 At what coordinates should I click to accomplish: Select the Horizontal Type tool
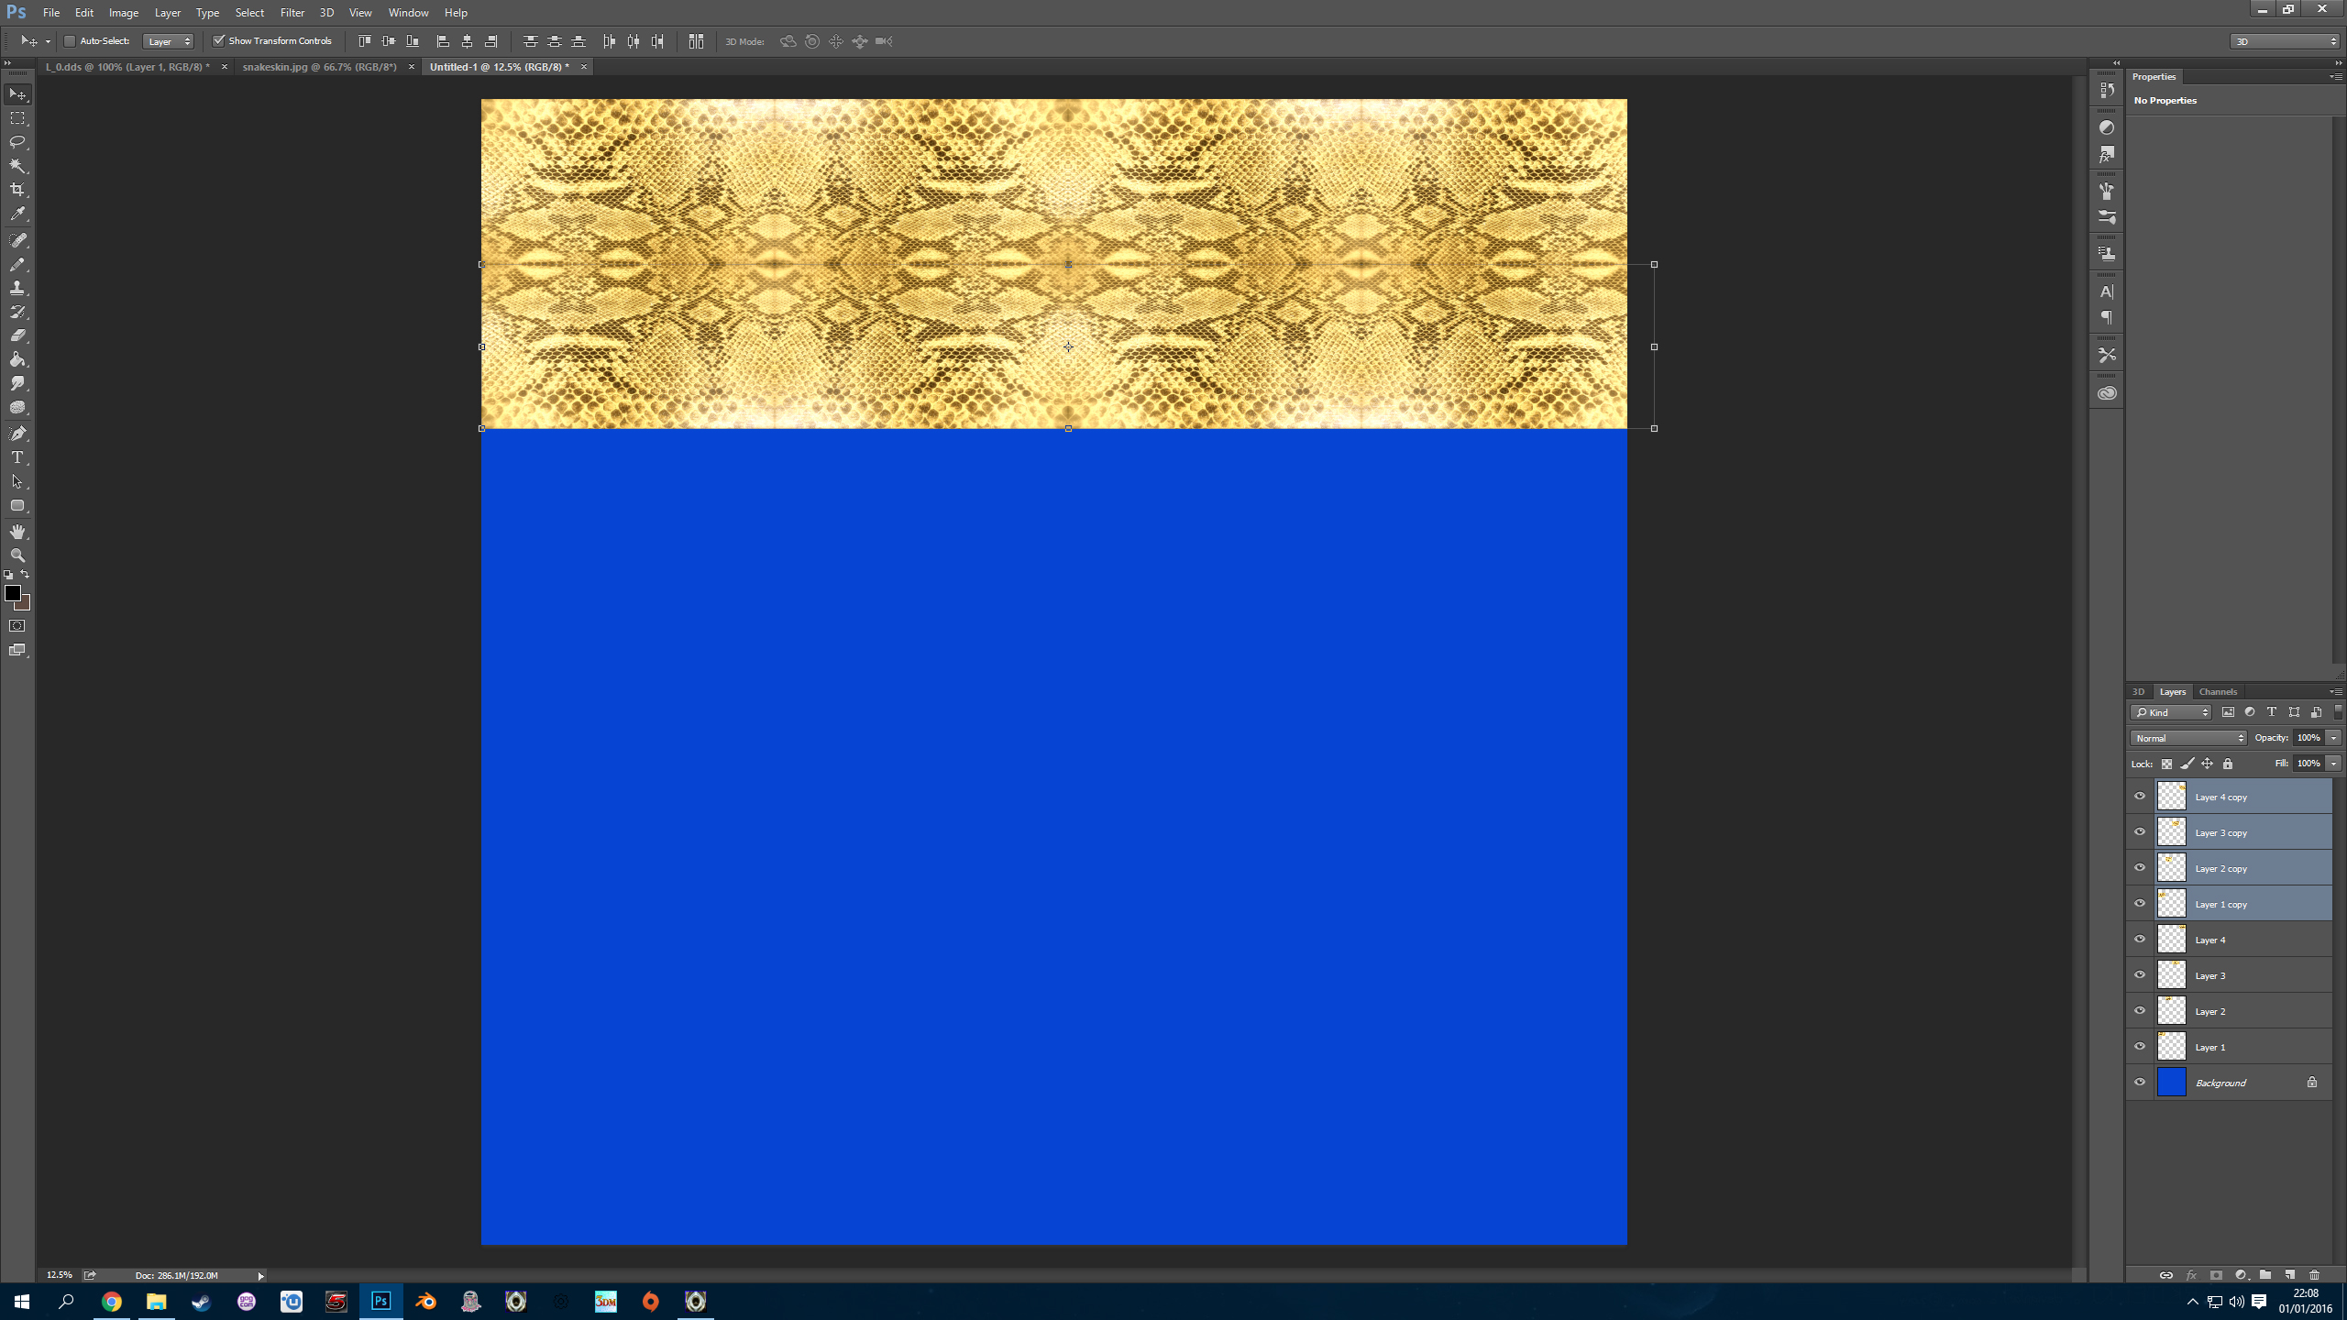point(17,457)
